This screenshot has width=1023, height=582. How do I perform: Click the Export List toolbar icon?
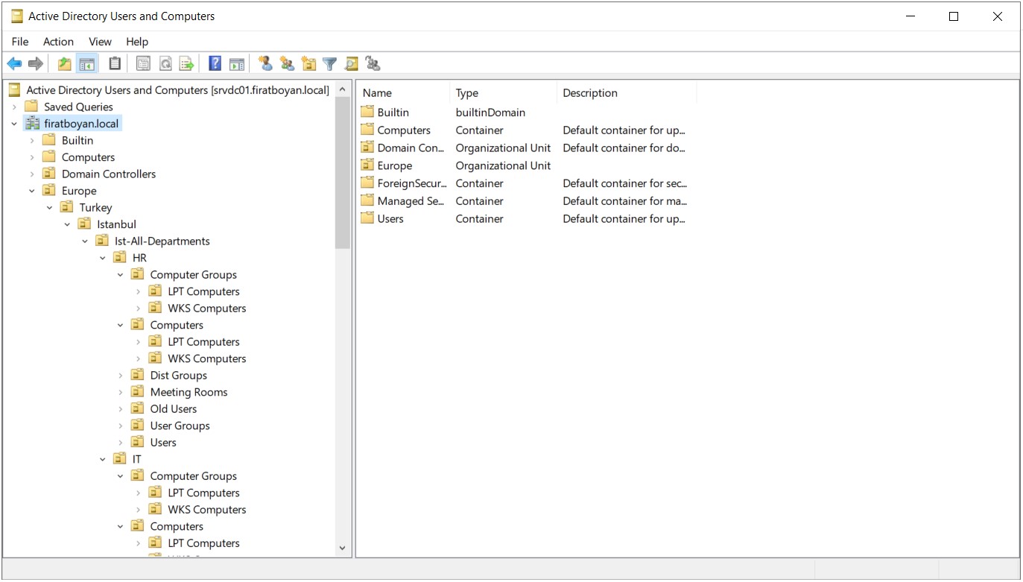click(x=187, y=64)
